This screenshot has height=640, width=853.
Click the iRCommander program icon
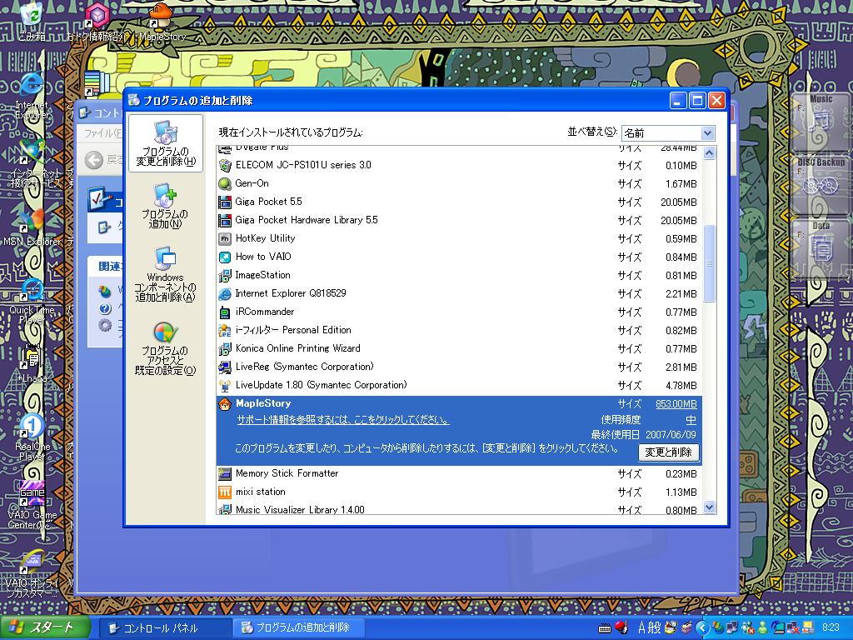pyautogui.click(x=225, y=312)
